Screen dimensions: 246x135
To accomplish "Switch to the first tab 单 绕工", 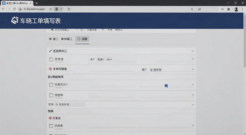I will pyautogui.click(x=54, y=39).
